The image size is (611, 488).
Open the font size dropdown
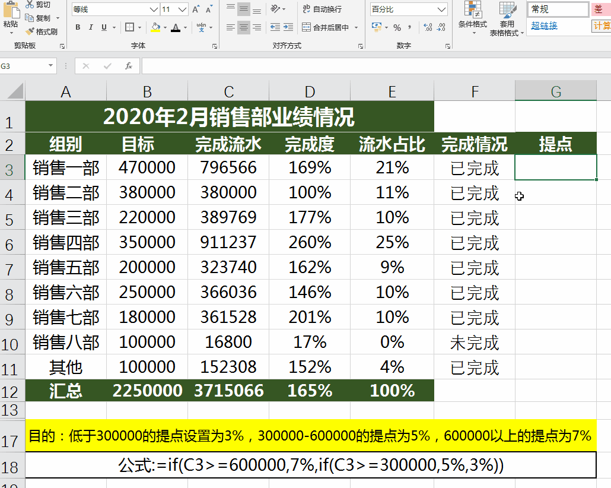pos(182,9)
